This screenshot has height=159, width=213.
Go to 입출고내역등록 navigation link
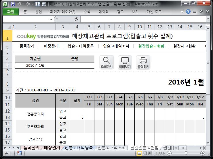coord(81,46)
